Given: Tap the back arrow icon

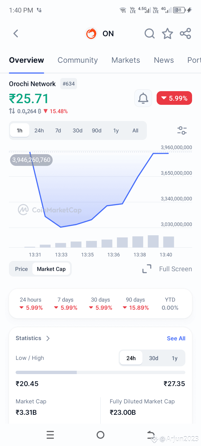Looking at the screenshot, I should (x=16, y=34).
